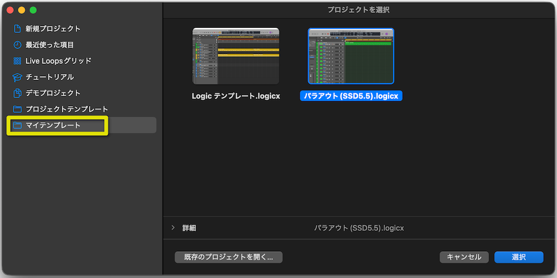Click the Project Template folder icon
Image resolution: width=557 pixels, height=278 pixels.
[x=17, y=110]
